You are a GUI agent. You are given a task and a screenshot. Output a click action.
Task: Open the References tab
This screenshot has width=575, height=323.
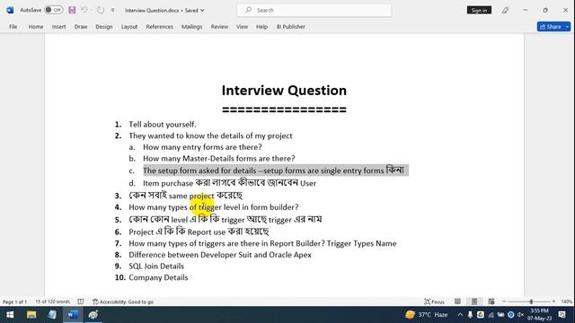[160, 27]
